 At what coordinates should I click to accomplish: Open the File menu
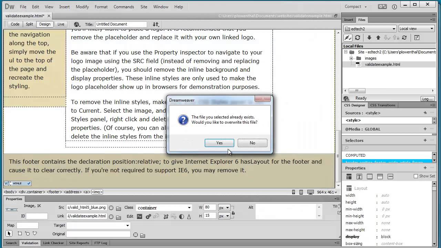tap(23, 7)
